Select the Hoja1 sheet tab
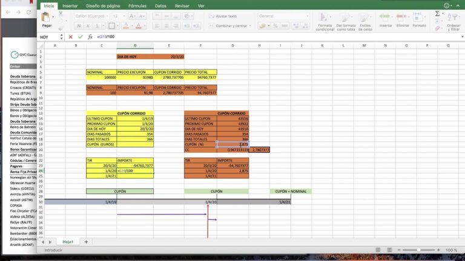This screenshot has width=465, height=261. pos(68,242)
